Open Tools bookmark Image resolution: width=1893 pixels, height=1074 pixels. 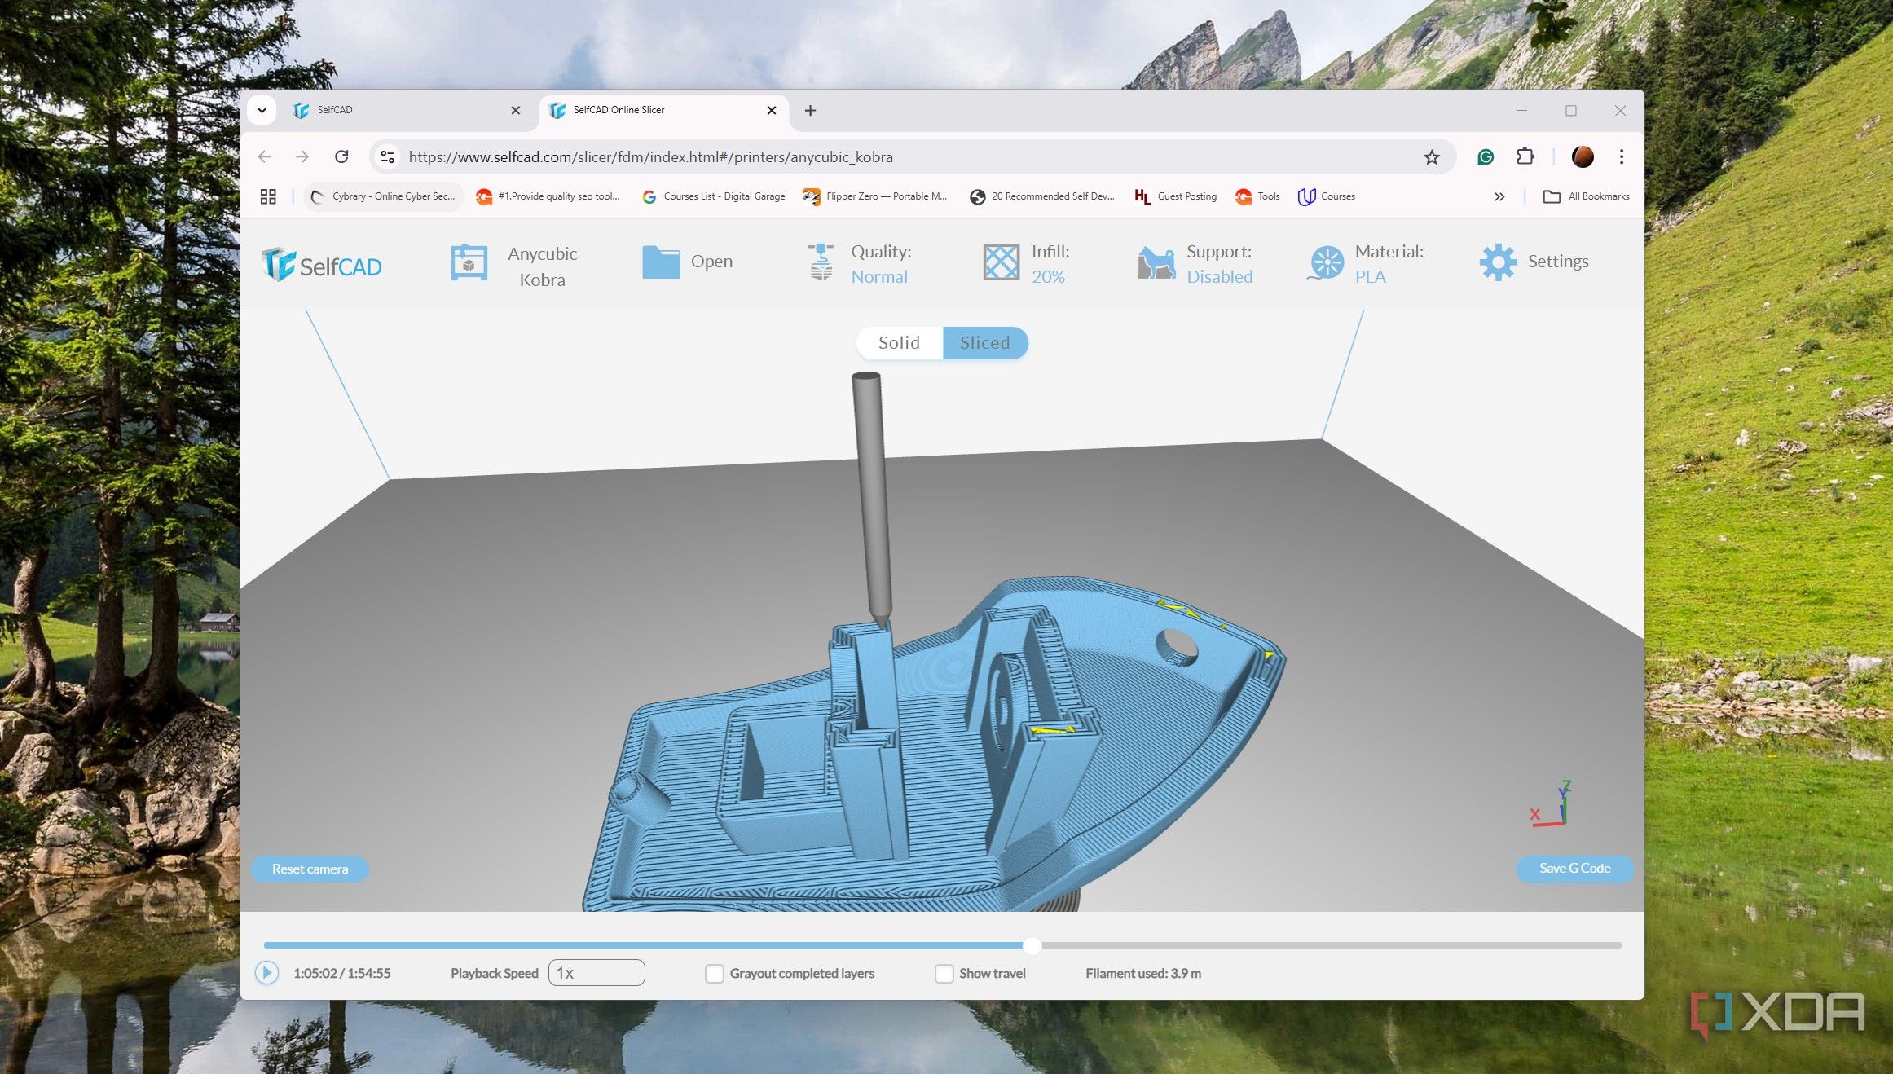(x=1257, y=196)
